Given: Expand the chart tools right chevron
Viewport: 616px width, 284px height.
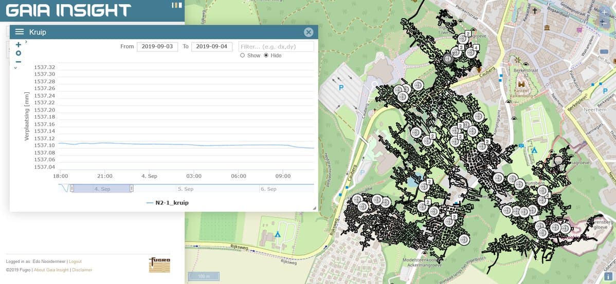Looking at the screenshot, I should [26, 42].
